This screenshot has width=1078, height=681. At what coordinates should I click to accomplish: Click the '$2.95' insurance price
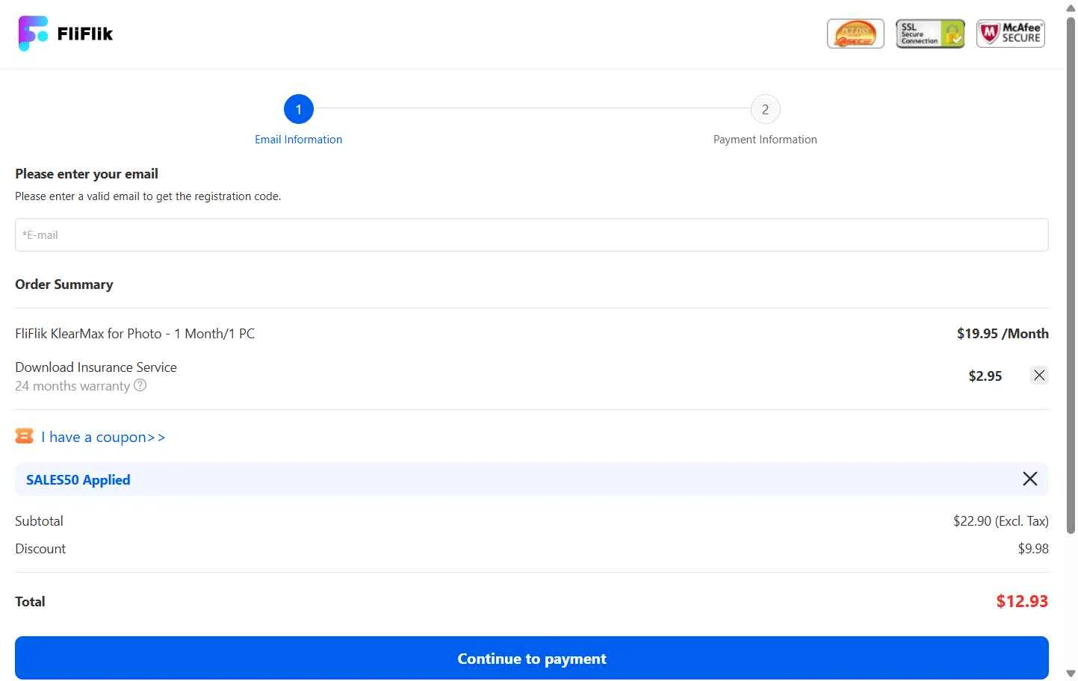[x=985, y=376]
